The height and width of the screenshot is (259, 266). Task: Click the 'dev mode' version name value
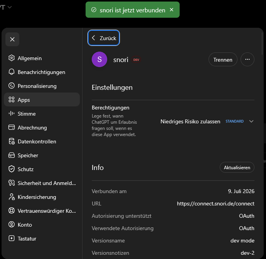coord(242,240)
